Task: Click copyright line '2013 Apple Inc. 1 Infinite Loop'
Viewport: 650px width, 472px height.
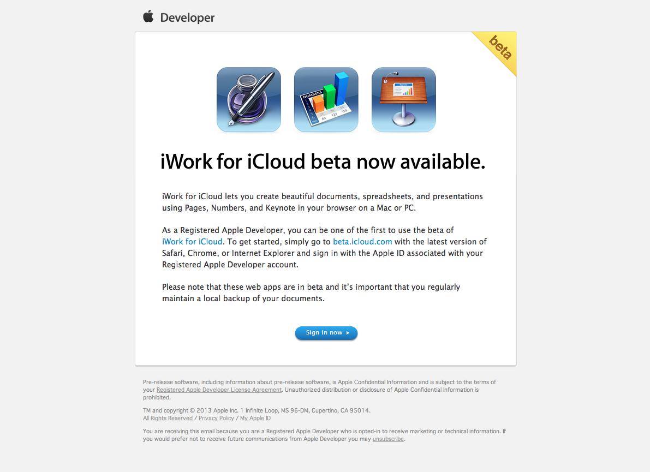Action: (x=237, y=411)
